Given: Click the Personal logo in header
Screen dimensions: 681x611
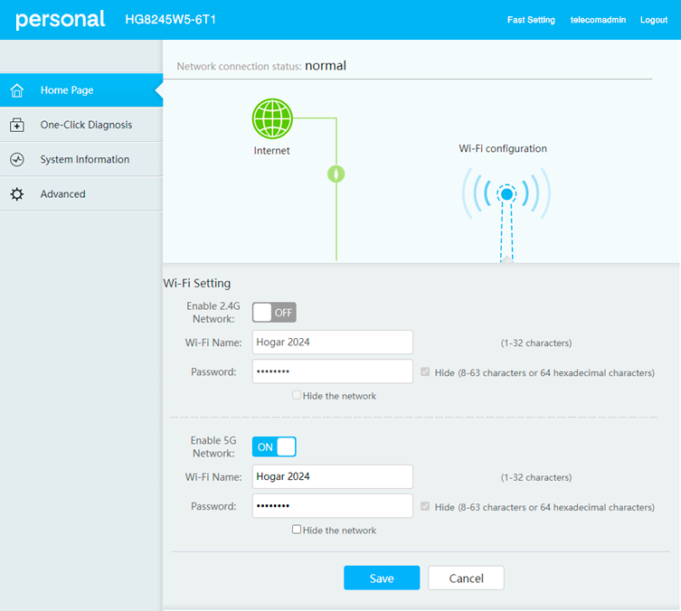Looking at the screenshot, I should click(x=60, y=19).
